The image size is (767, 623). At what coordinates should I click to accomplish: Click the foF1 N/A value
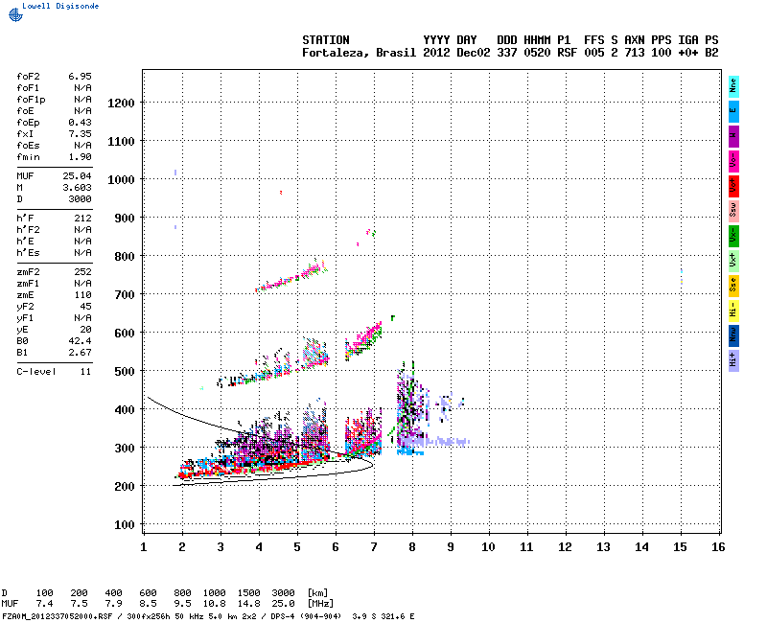[x=82, y=88]
